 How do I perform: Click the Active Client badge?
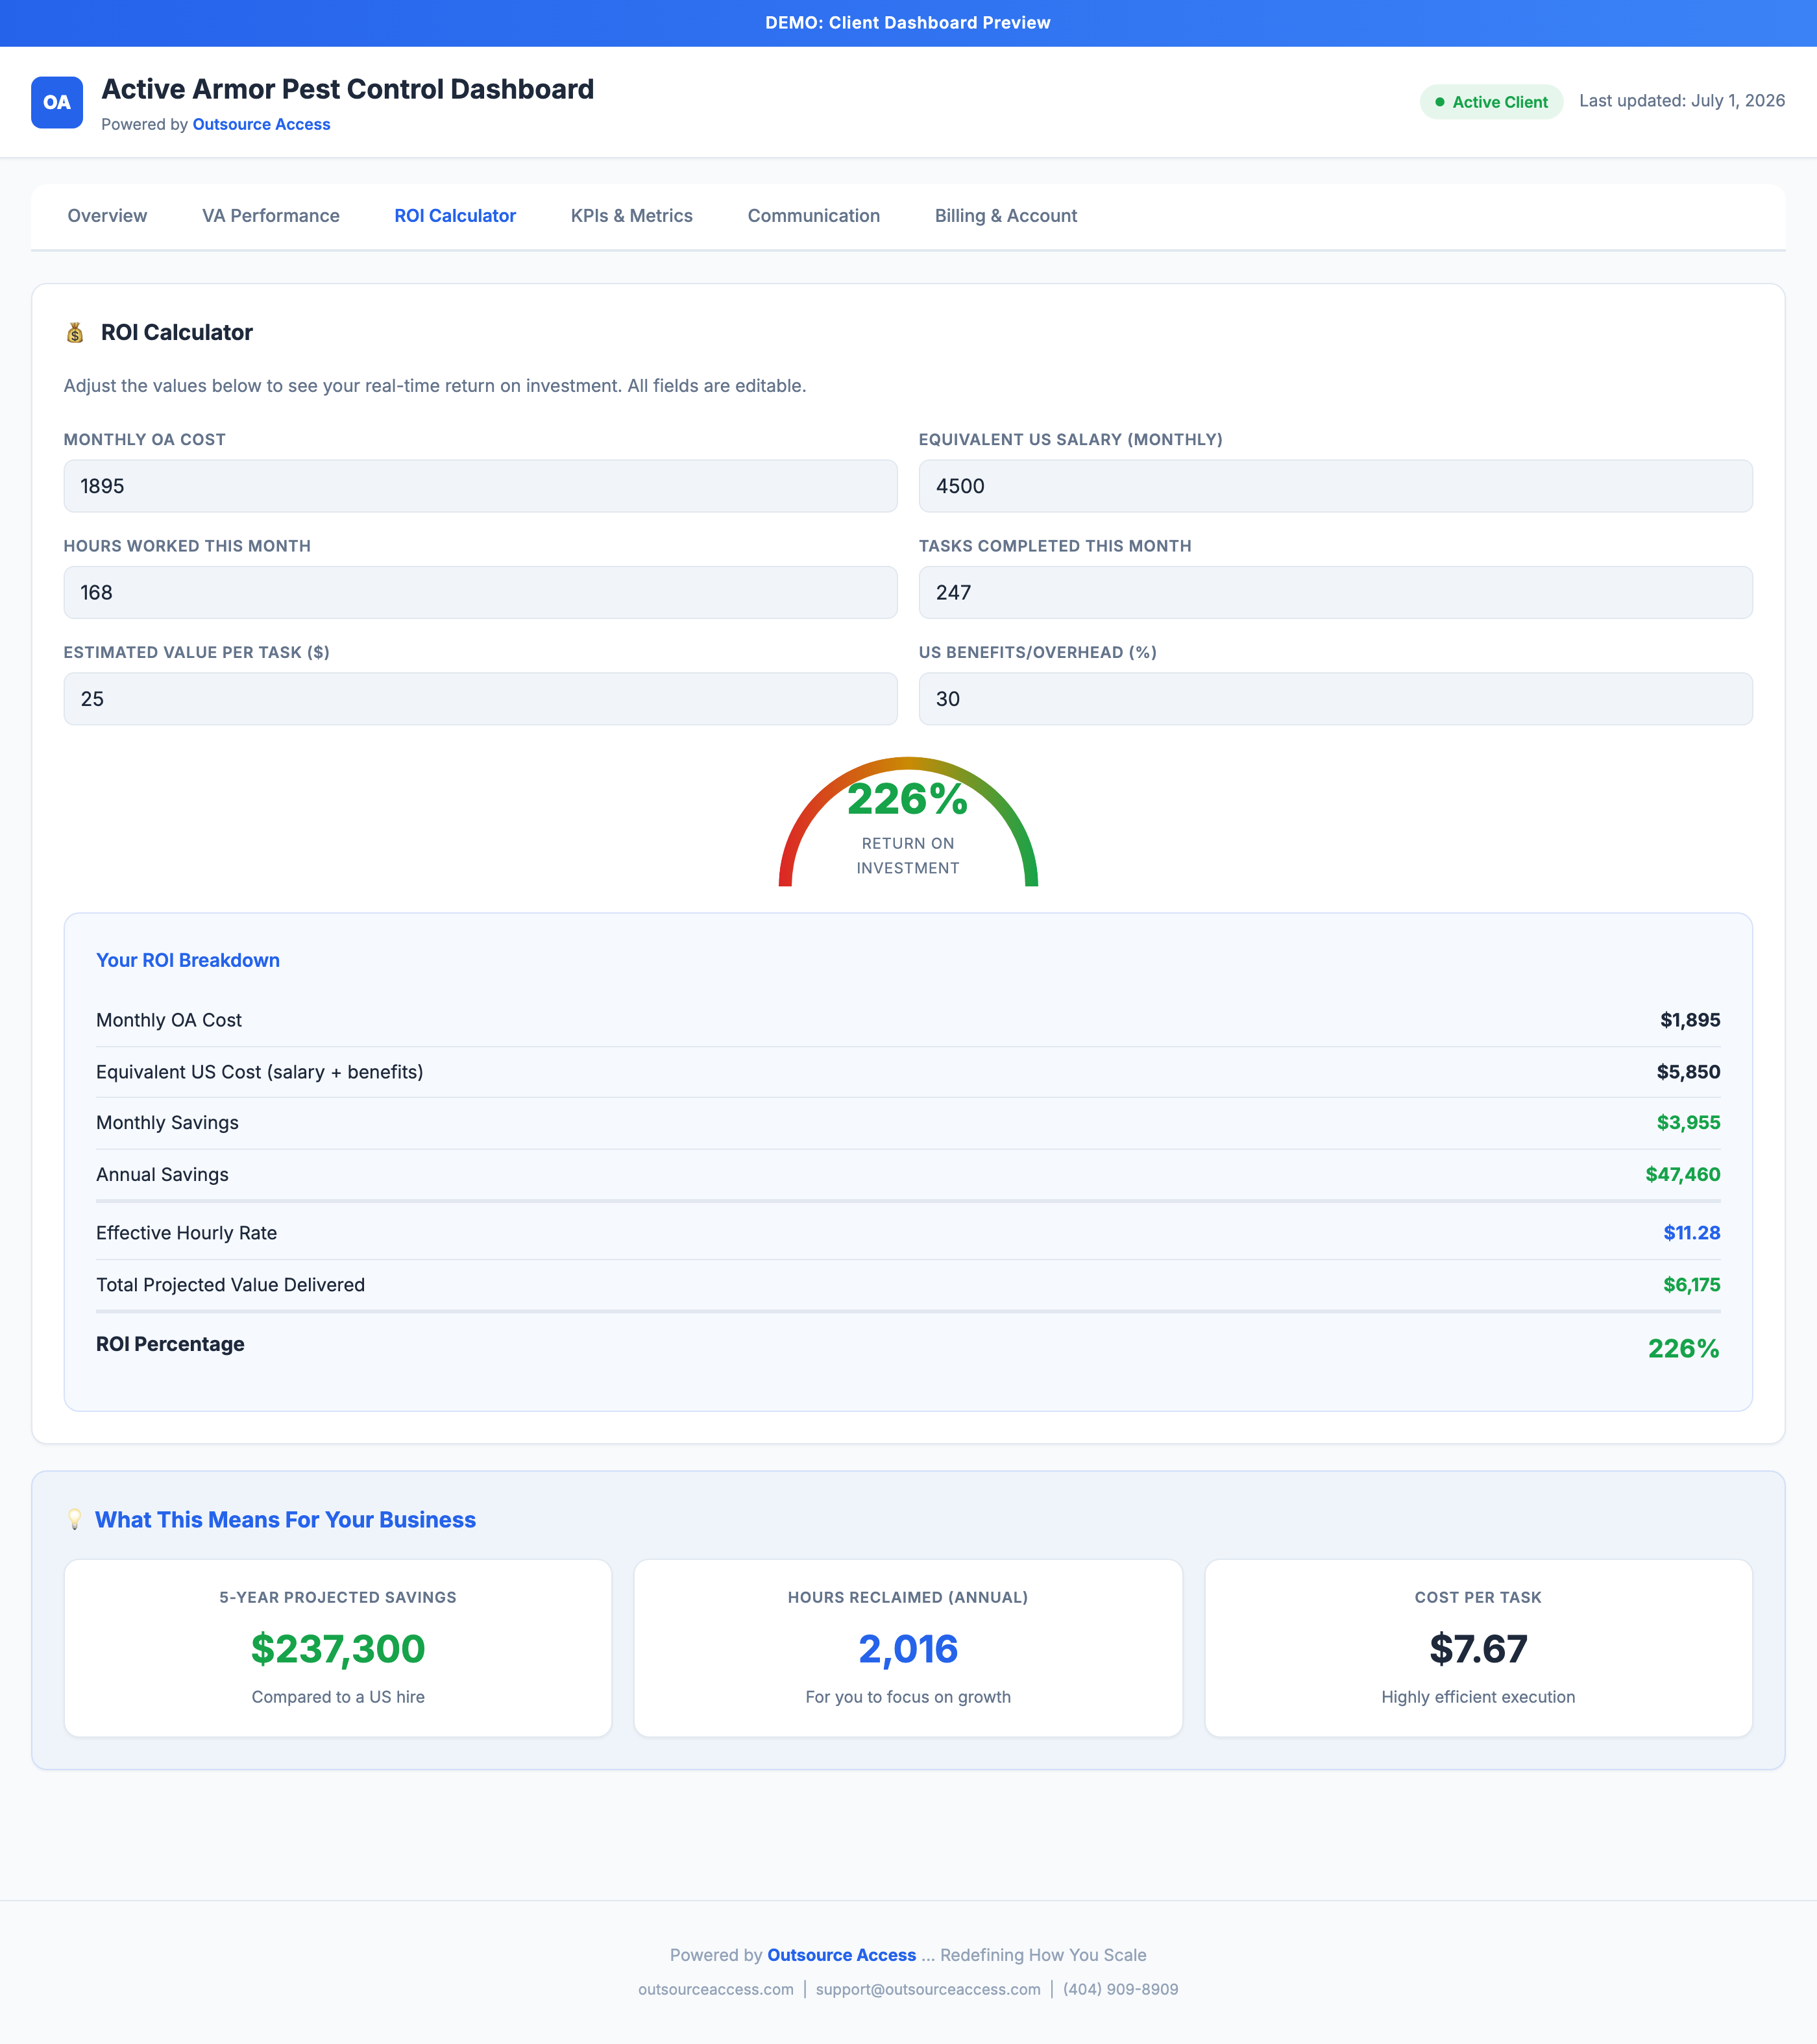pyautogui.click(x=1491, y=102)
